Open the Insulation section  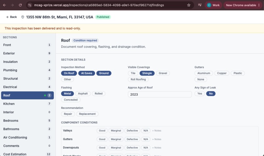click(x=27, y=62)
